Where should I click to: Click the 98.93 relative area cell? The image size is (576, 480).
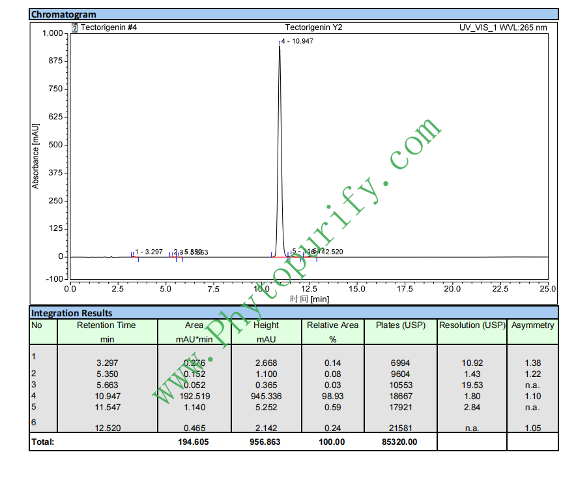[332, 396]
